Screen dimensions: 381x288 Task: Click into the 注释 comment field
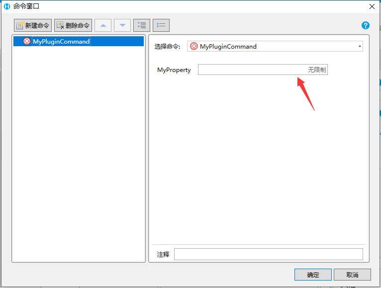[269, 254]
